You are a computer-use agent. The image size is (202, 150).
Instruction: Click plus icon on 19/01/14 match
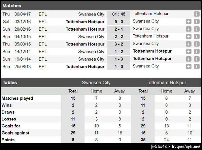coord(189,59)
